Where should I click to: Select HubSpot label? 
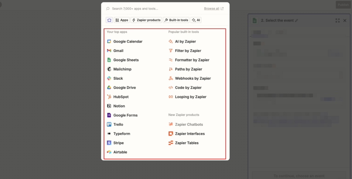pyautogui.click(x=121, y=97)
